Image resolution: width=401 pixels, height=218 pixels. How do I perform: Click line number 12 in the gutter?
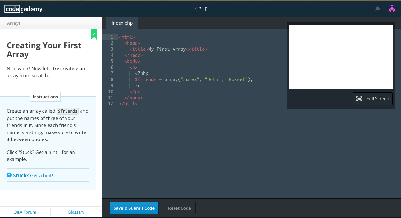tap(111, 104)
